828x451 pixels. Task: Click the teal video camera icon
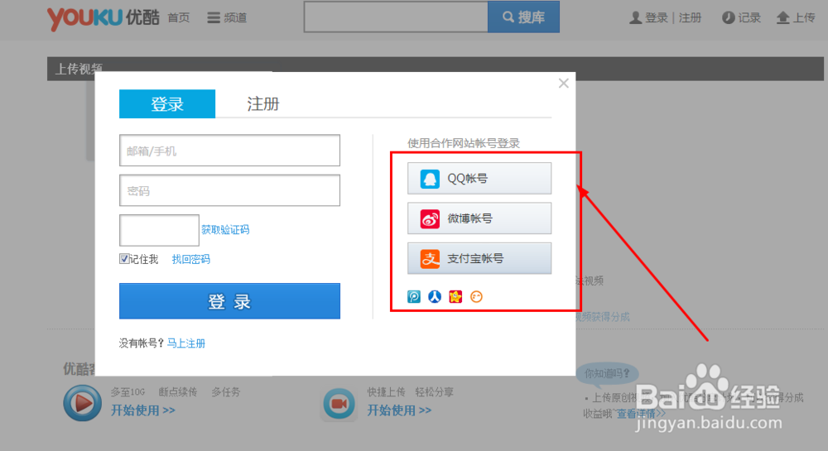[x=339, y=404]
